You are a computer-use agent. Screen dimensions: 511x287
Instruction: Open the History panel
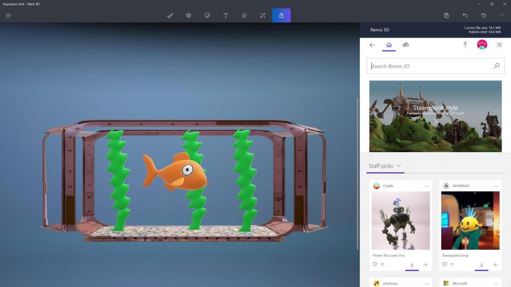tap(483, 15)
